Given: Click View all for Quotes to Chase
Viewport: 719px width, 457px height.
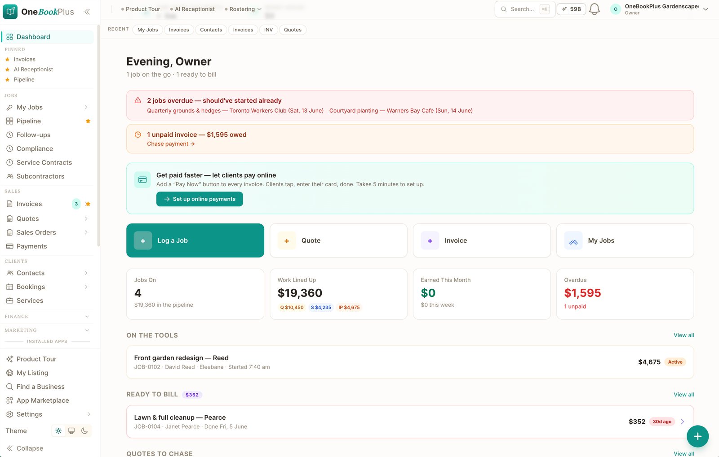Looking at the screenshot, I should coord(683,453).
